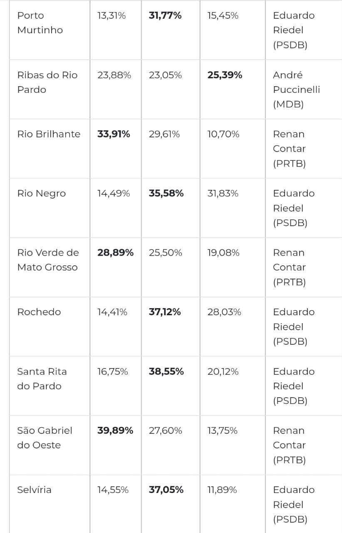Screen dimensions: 342x533
Task: Click the bold 39,89% percentage
Action: tap(115, 431)
